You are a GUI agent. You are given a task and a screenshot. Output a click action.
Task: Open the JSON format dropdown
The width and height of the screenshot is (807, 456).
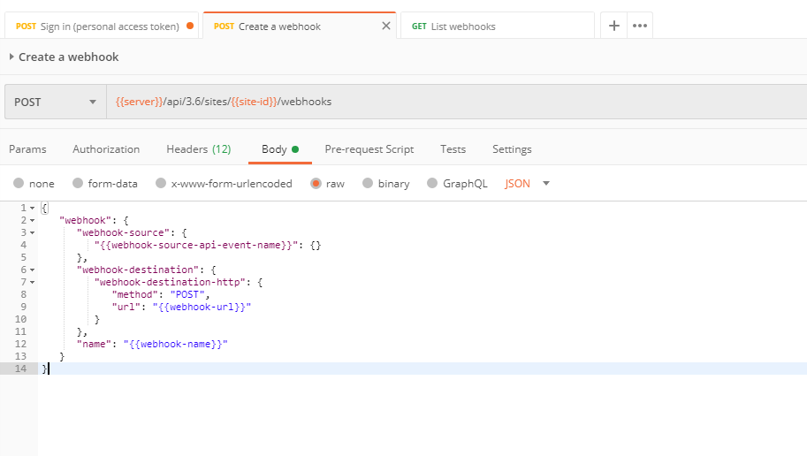point(528,184)
